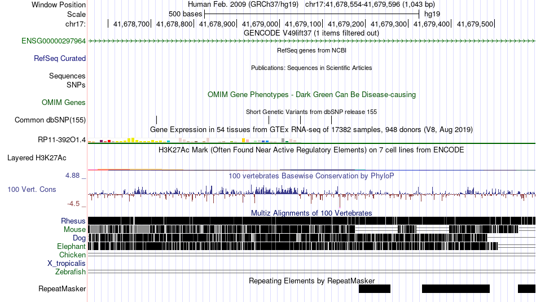This screenshot has height=302, width=536.
Task: Select the X_tropicalis alignment row label
Action: click(x=67, y=264)
